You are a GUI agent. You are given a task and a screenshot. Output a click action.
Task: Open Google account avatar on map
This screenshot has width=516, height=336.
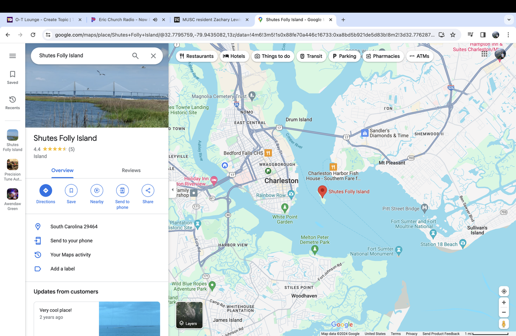(x=500, y=54)
